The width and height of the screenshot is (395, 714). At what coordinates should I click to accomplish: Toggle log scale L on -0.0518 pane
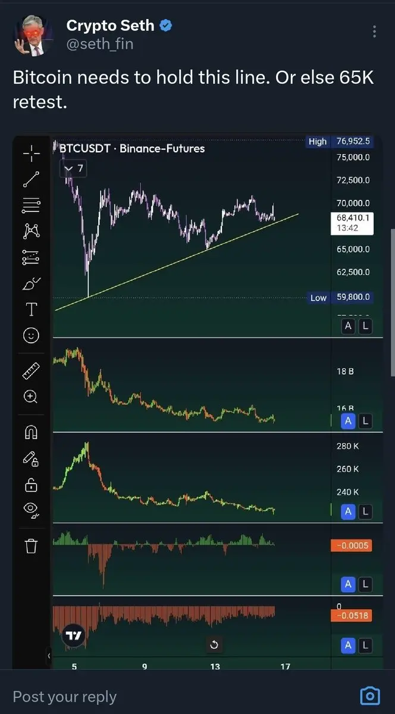[365, 645]
